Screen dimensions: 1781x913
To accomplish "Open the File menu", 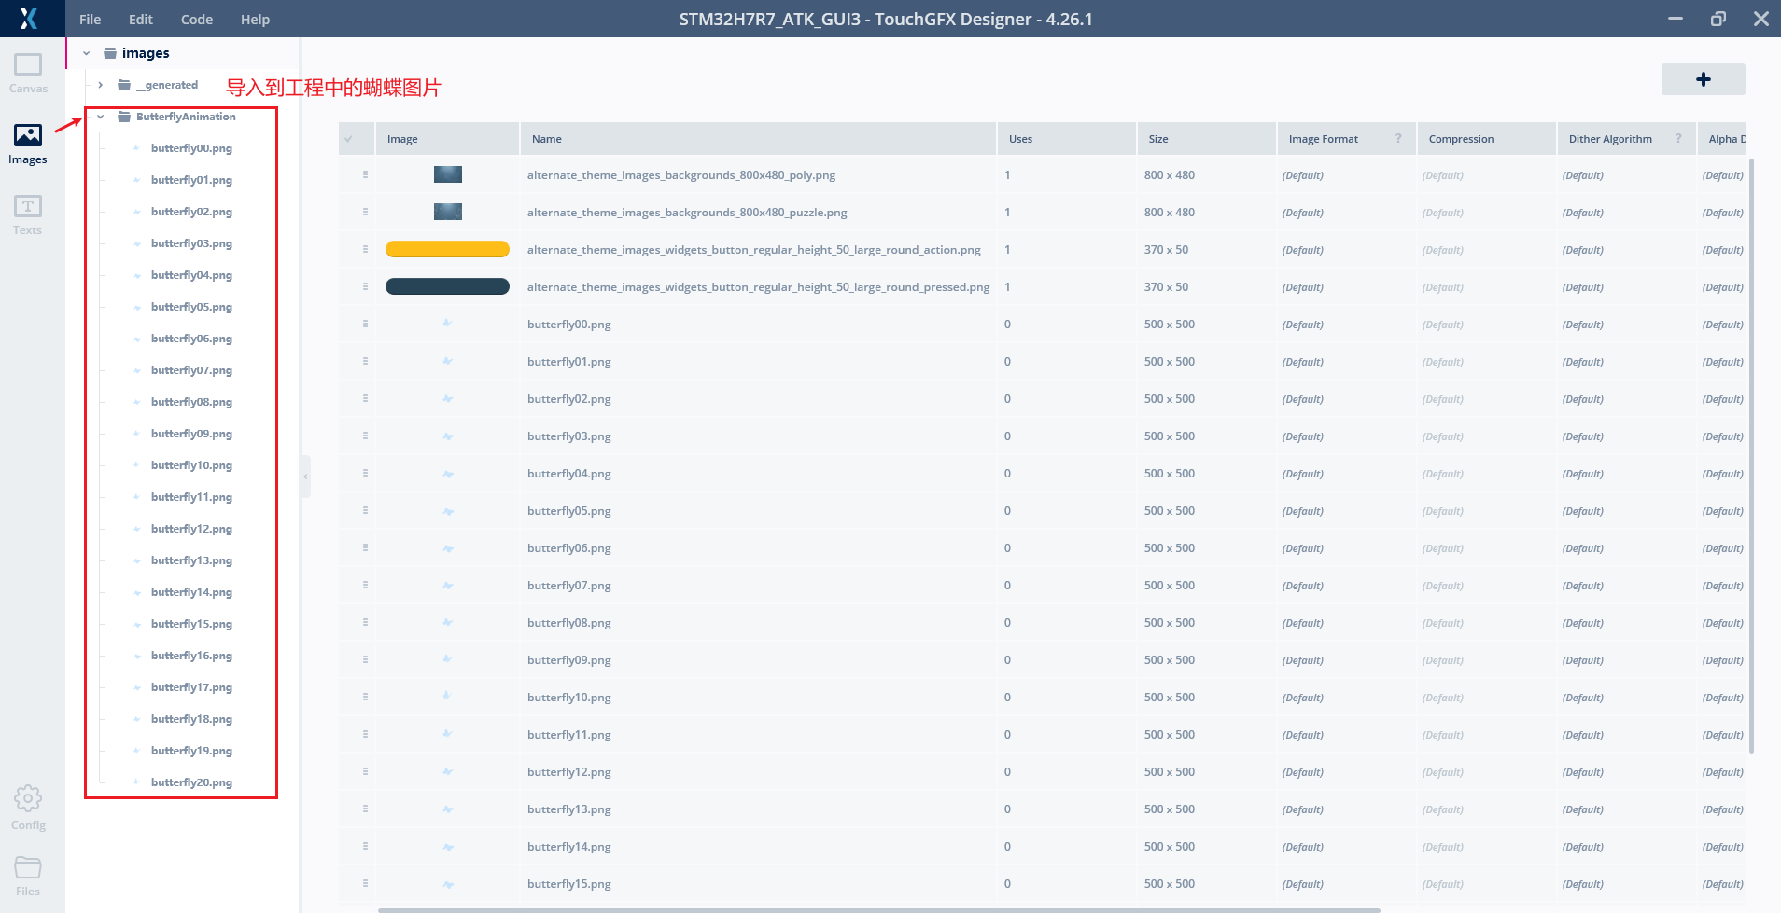I will tap(91, 19).
